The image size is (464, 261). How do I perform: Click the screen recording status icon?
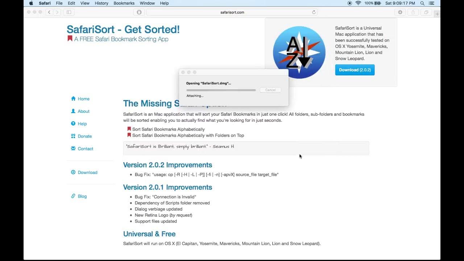coord(349,3)
